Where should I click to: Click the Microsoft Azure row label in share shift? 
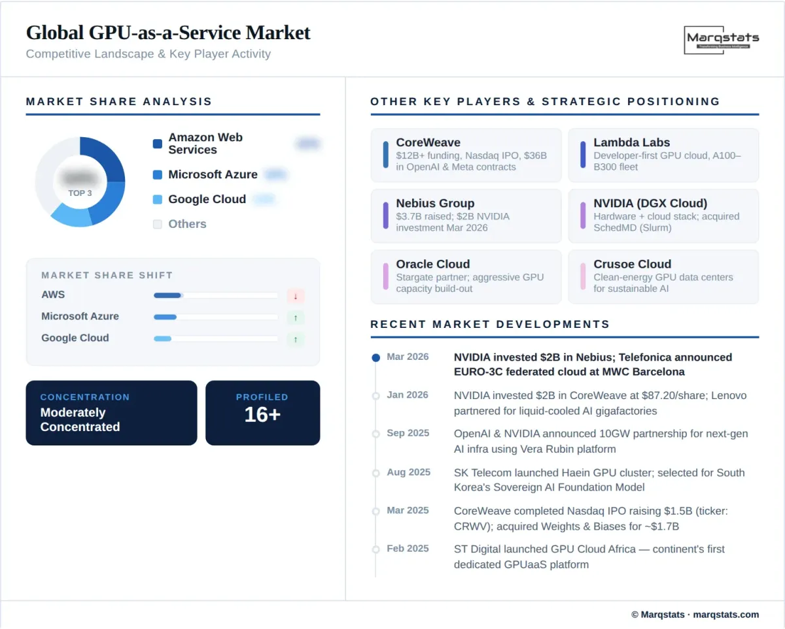[80, 317]
